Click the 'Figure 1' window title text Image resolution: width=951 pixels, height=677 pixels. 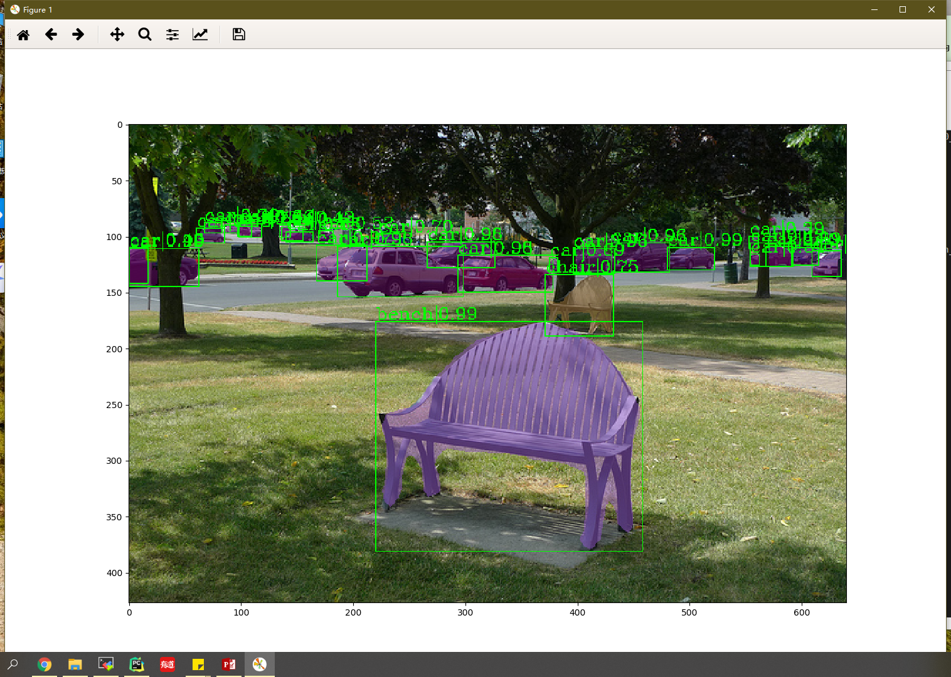38,9
